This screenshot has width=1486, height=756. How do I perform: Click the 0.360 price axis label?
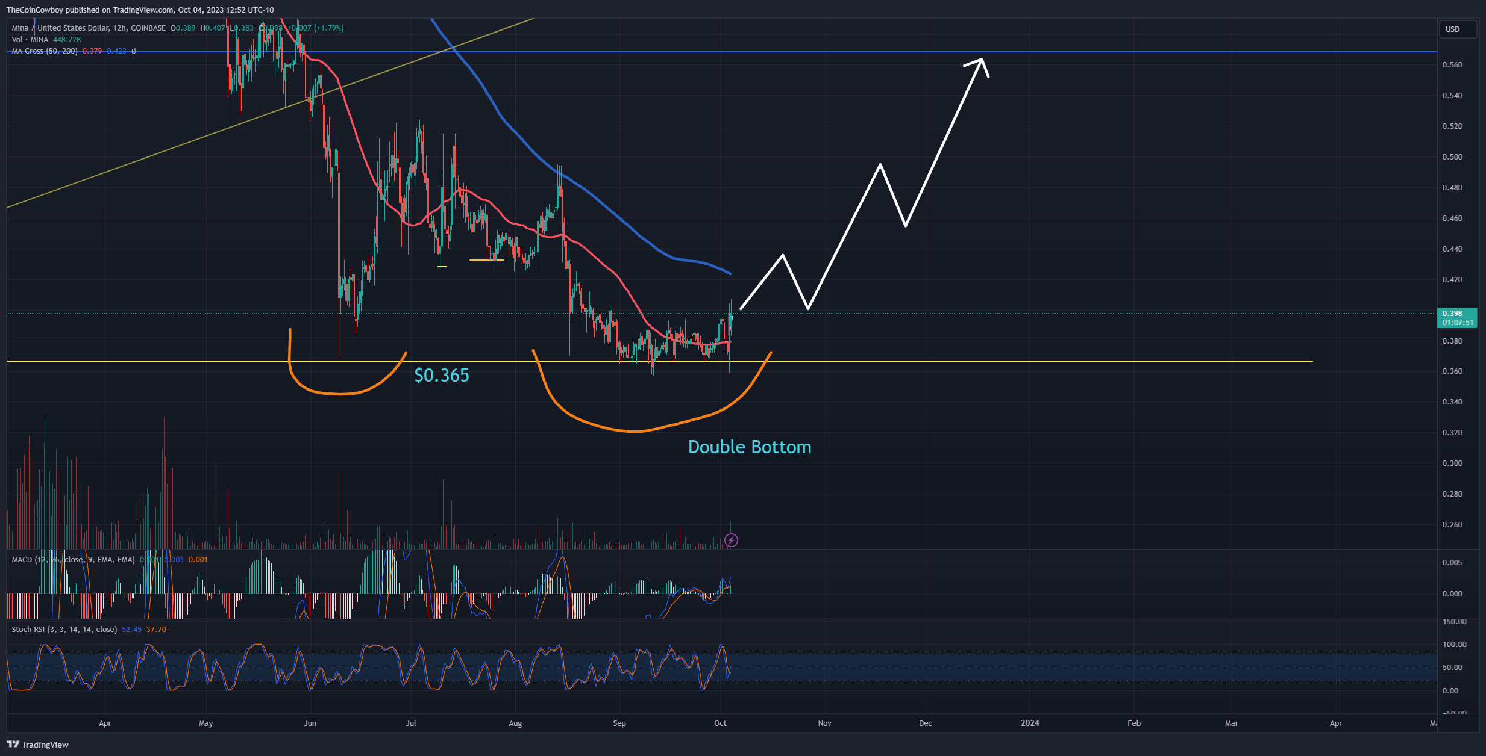tap(1452, 371)
